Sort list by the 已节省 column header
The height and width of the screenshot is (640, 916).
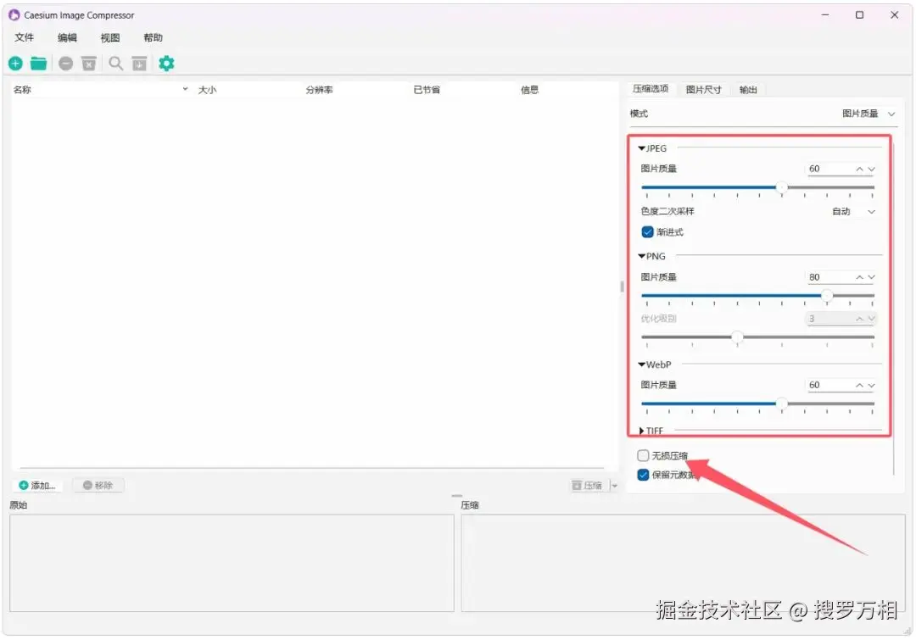[427, 89]
